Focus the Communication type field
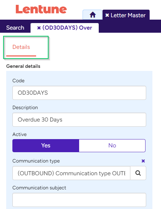The image size is (161, 209). 71,173
